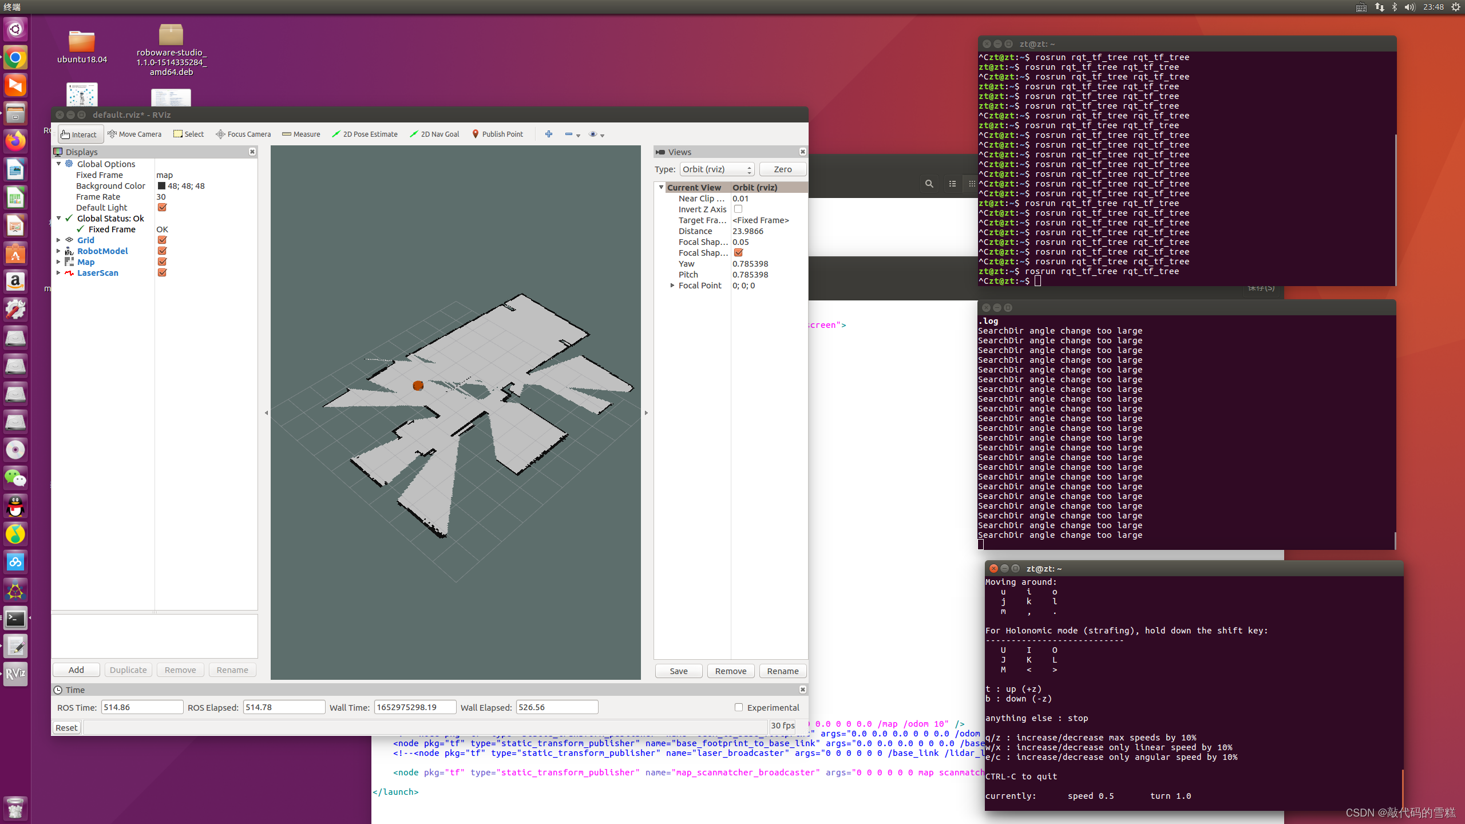Click the Publish Point tool
1465x824 pixels.
[497, 134]
